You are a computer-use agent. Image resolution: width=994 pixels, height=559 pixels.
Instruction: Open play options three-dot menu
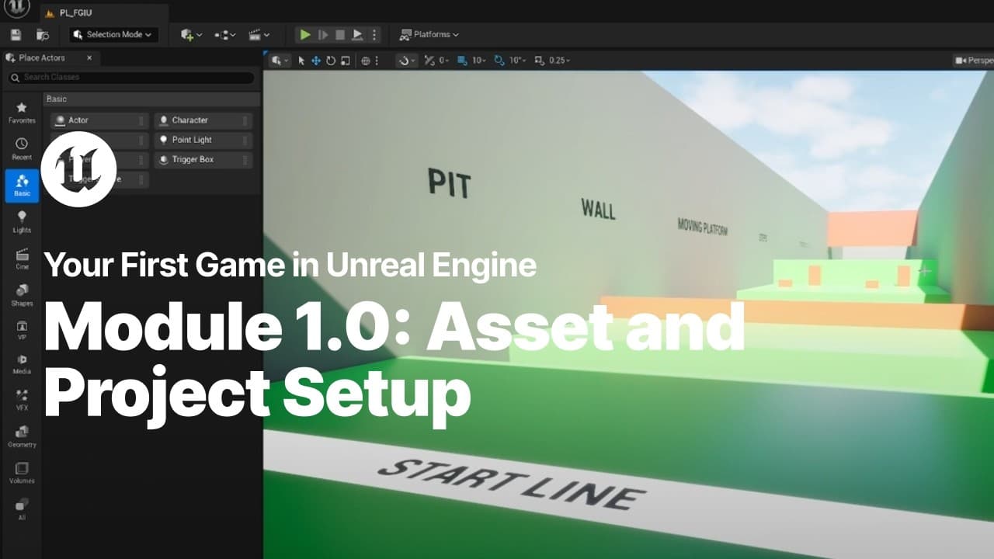pos(374,35)
